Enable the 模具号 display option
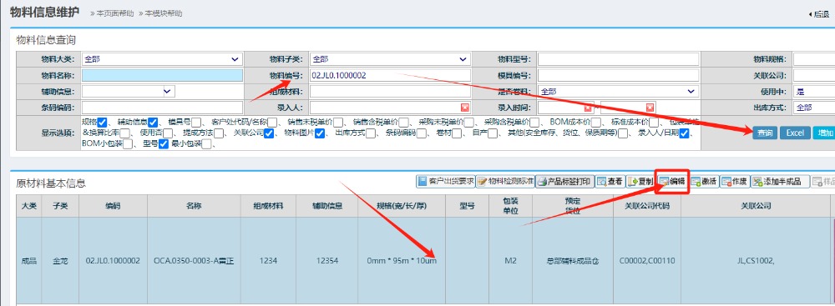This screenshot has width=835, height=306. tap(196, 123)
